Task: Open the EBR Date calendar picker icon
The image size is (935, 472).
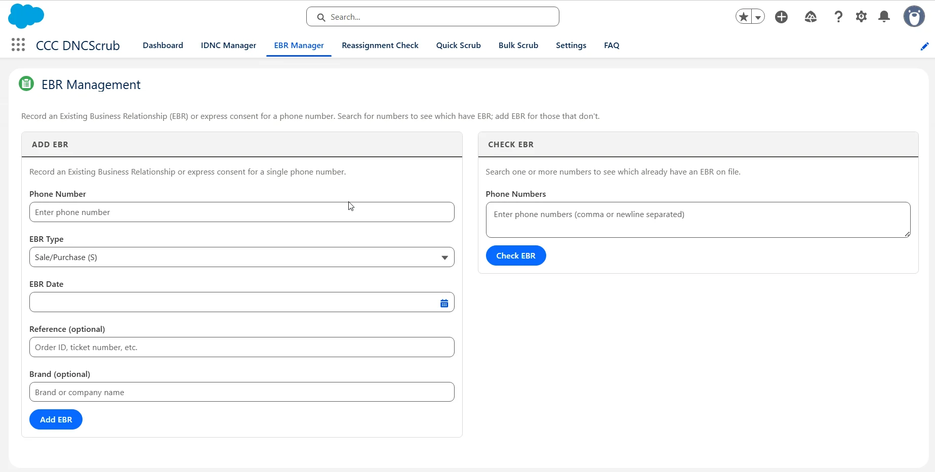Action: [444, 303]
